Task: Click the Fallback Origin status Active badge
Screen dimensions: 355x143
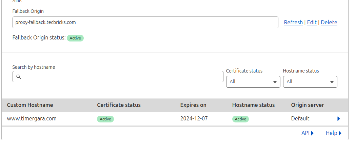Action: coord(75,38)
